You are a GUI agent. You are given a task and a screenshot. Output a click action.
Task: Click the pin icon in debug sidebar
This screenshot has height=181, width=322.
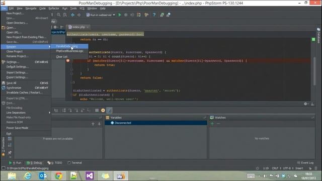pyautogui.click(x=10, y=152)
